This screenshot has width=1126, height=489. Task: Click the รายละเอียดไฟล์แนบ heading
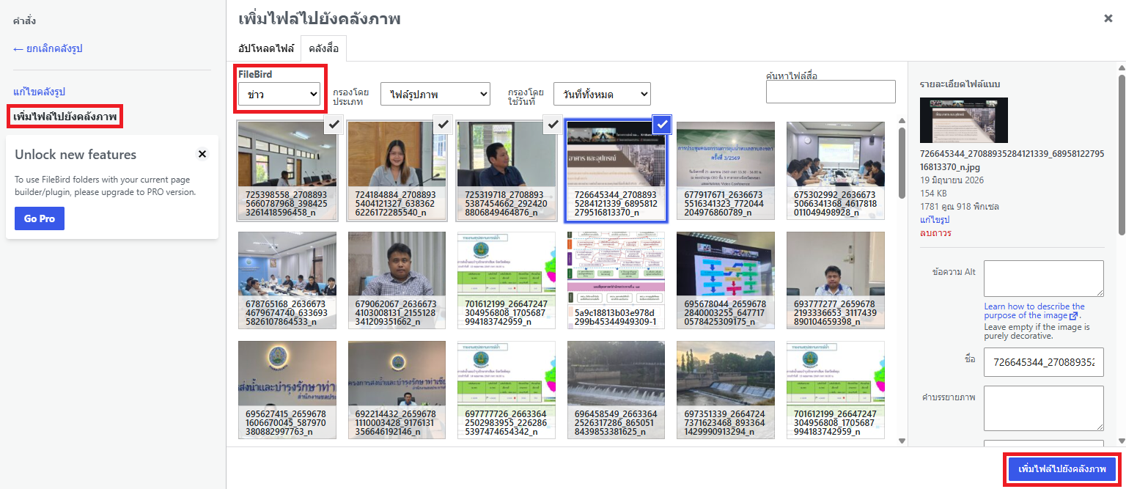(960, 84)
